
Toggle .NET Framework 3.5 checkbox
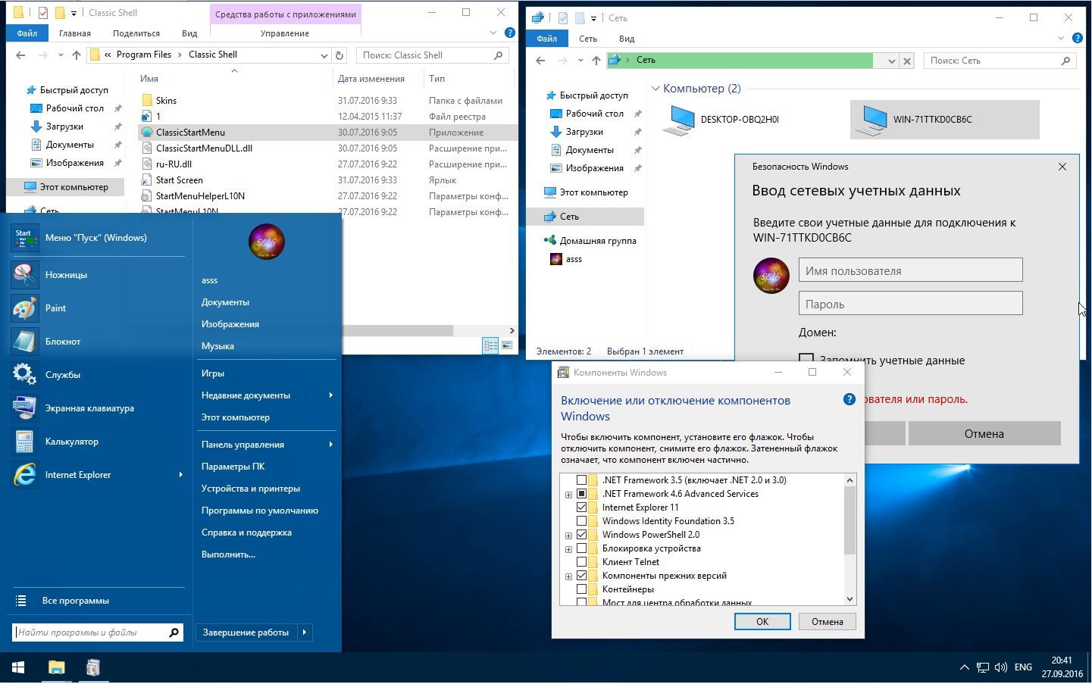point(581,480)
